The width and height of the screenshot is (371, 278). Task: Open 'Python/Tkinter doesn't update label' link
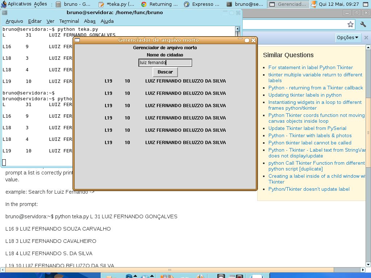pos(309,189)
